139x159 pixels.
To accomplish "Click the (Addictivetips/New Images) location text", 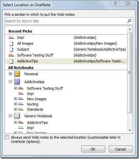I will click(95, 43).
